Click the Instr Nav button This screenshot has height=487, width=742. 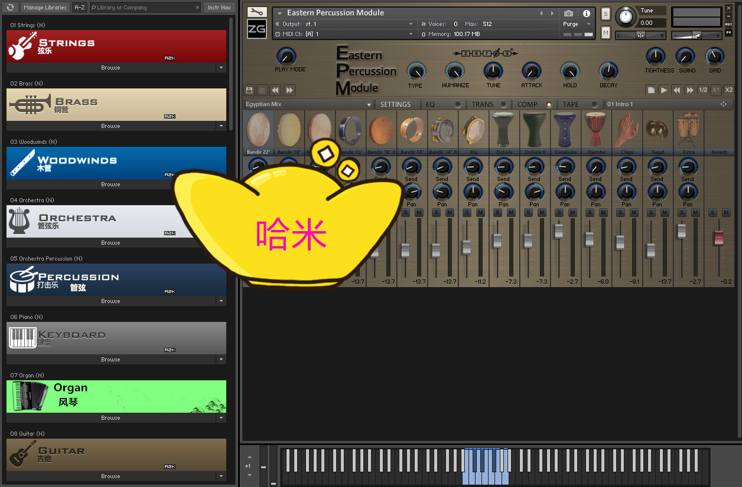(x=219, y=8)
